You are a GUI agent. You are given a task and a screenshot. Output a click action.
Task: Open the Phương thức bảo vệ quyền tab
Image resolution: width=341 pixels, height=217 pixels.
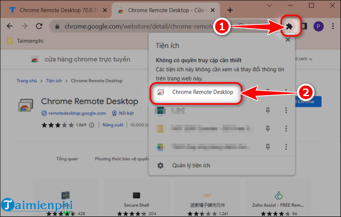121,159
